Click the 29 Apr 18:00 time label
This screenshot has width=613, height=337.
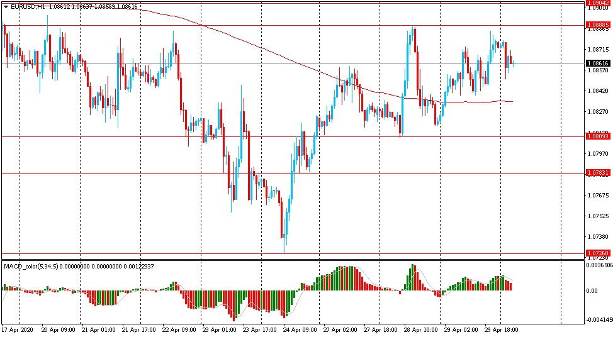point(502,330)
